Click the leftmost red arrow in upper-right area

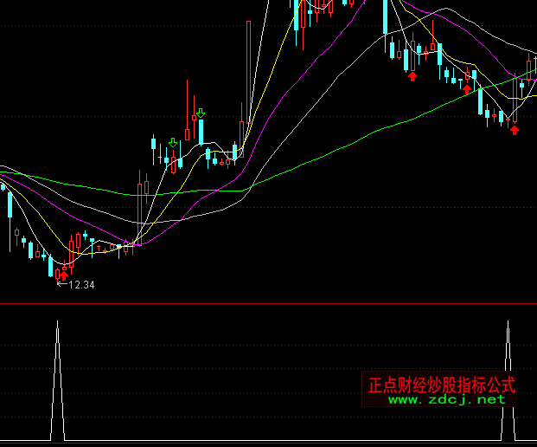tap(412, 76)
